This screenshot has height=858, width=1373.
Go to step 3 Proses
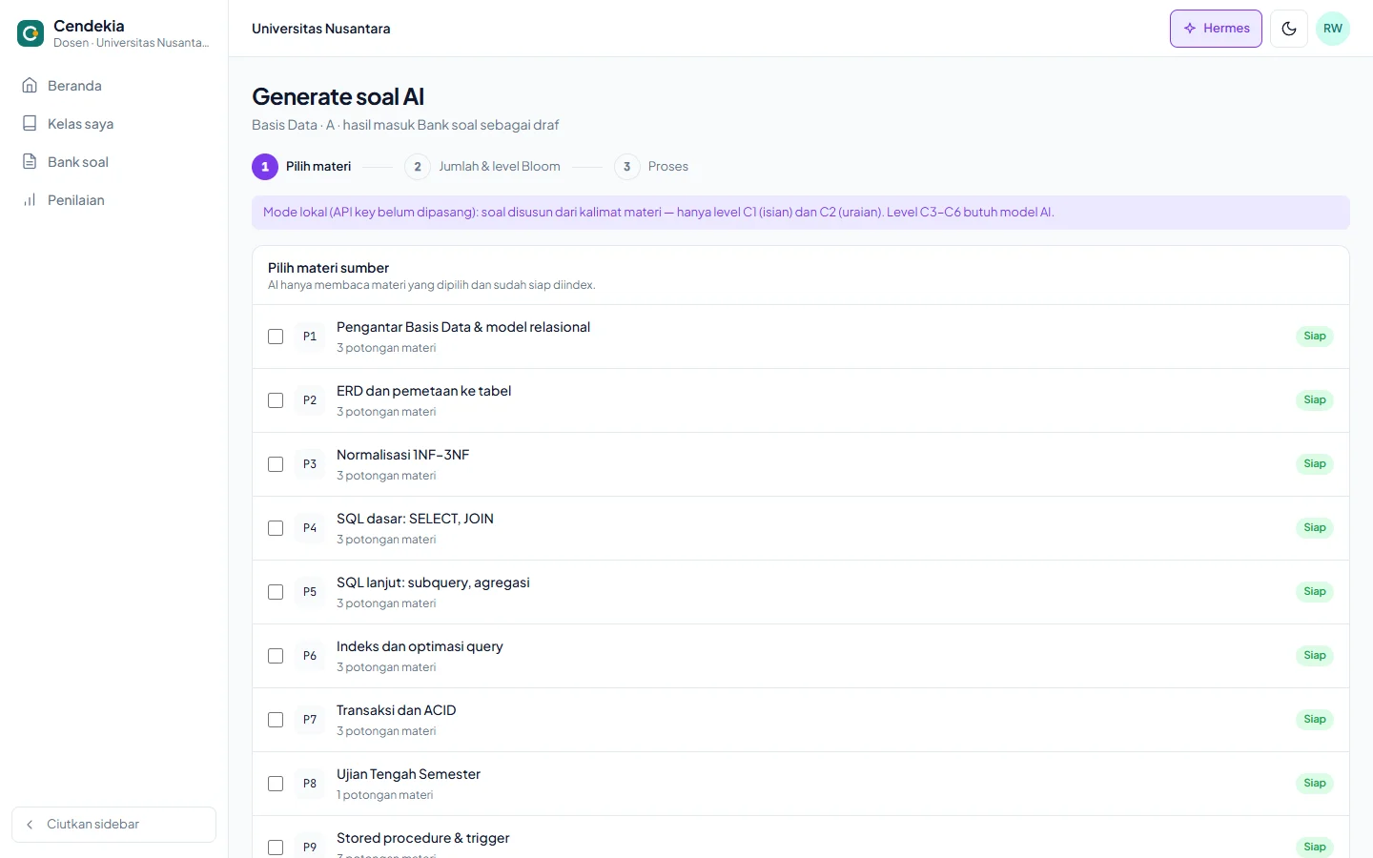(x=651, y=167)
